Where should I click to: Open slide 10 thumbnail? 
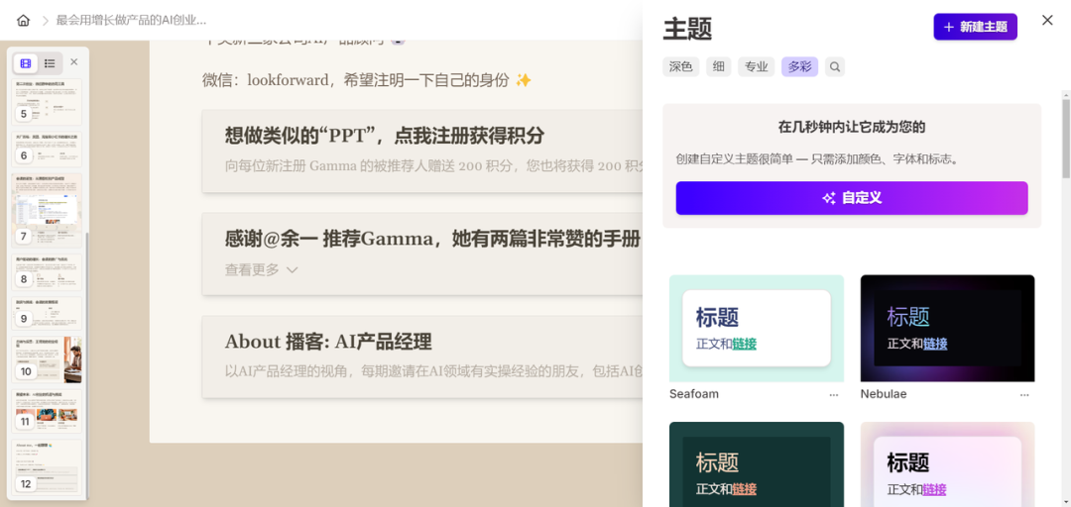(48, 359)
